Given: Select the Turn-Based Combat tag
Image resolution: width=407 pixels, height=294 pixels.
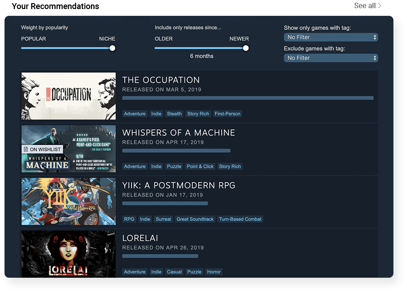Looking at the screenshot, I should click(x=240, y=219).
